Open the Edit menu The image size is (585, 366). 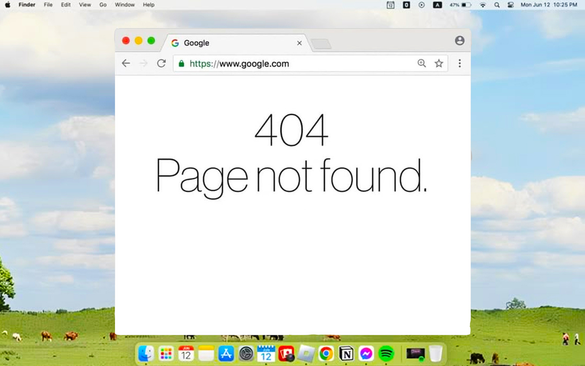tap(66, 5)
